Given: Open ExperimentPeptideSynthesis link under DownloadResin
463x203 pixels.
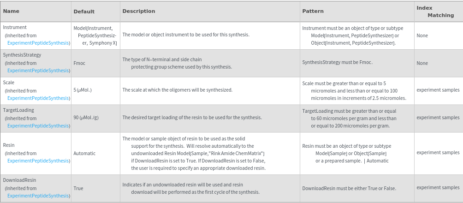Looking at the screenshot, I should (x=38, y=196).
